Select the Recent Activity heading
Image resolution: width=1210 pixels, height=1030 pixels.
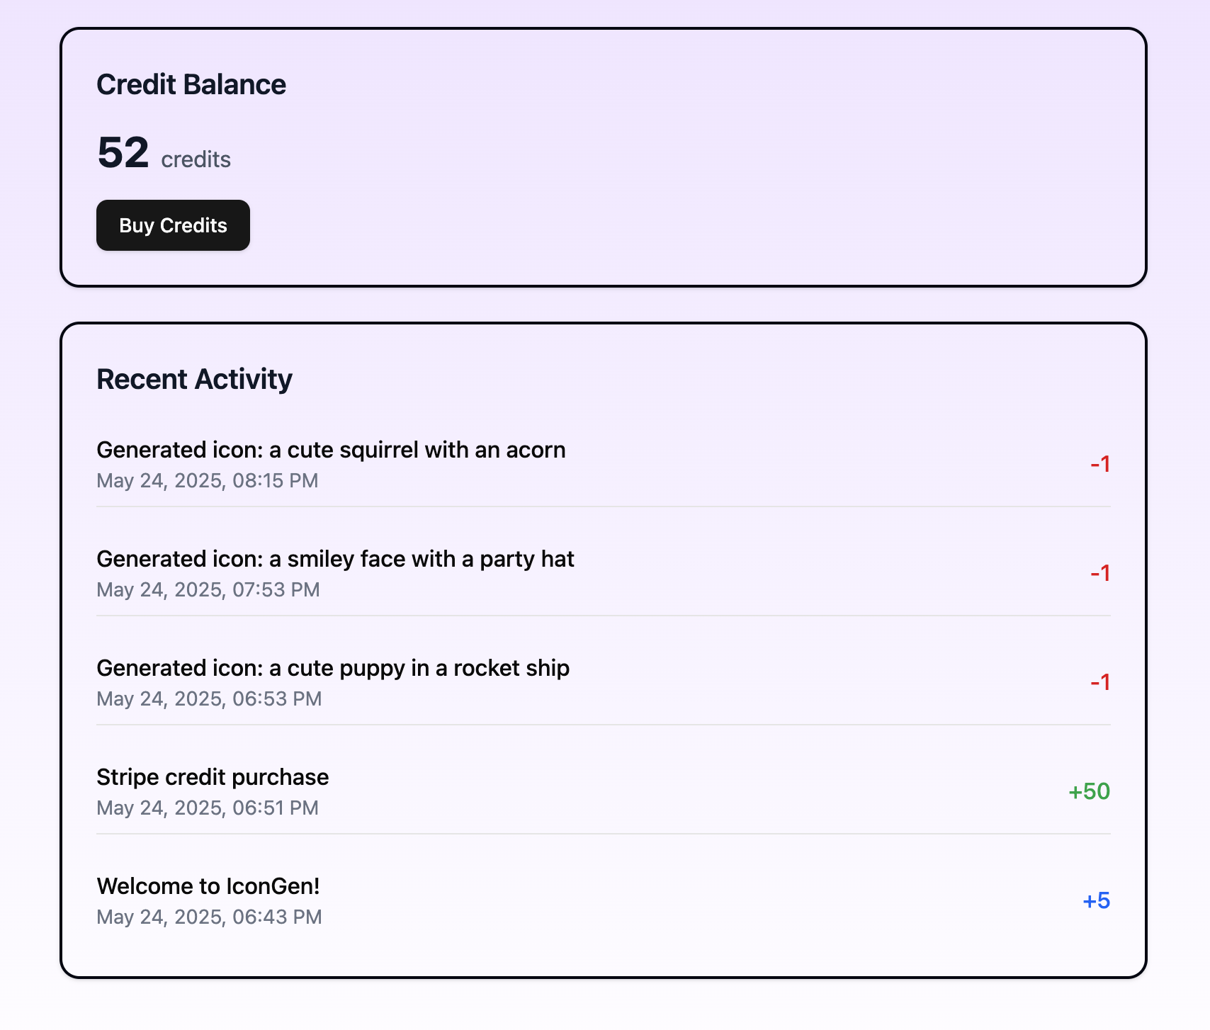[194, 380]
